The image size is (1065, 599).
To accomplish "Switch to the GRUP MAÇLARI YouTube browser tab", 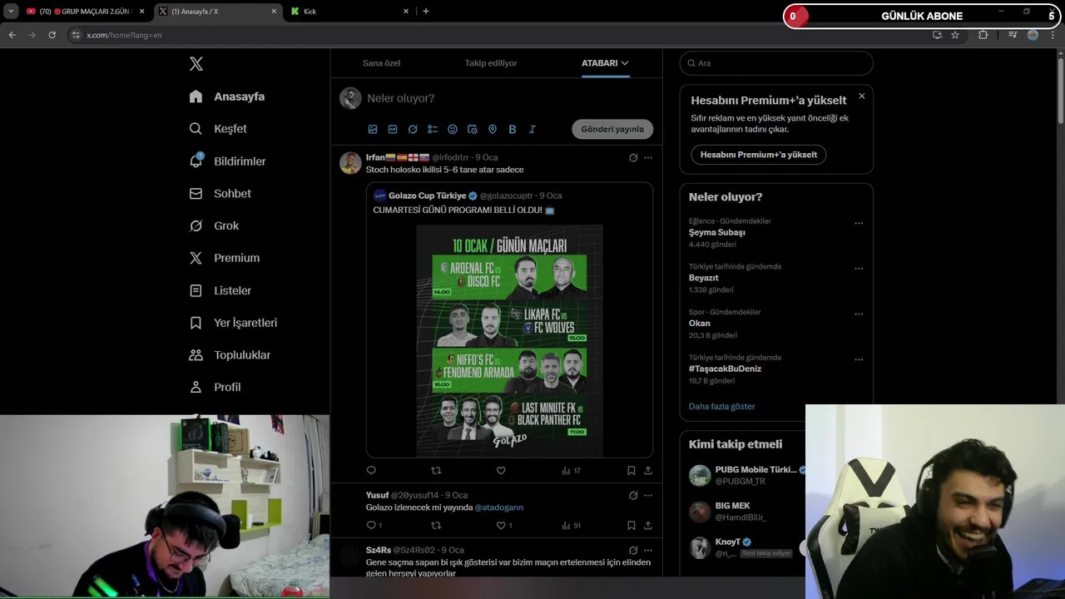I will pos(86,12).
